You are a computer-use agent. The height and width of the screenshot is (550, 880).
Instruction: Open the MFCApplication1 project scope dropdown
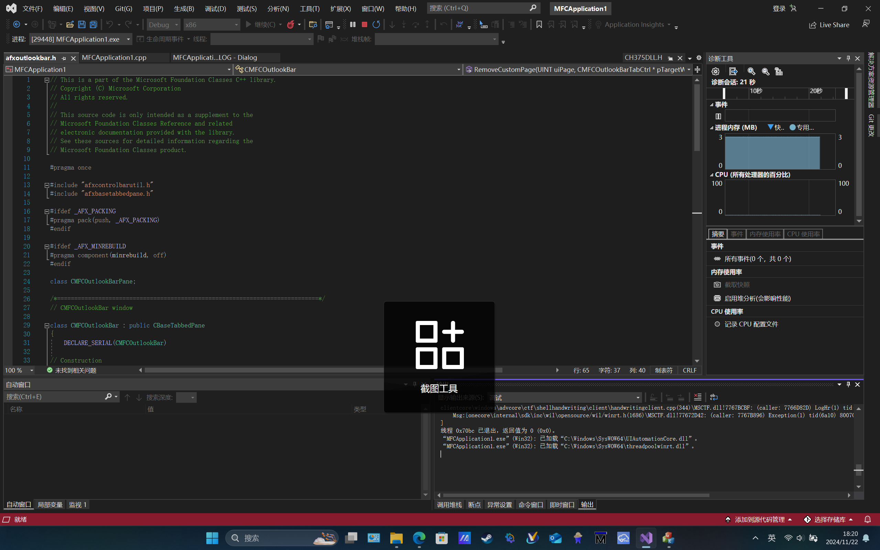(x=118, y=69)
